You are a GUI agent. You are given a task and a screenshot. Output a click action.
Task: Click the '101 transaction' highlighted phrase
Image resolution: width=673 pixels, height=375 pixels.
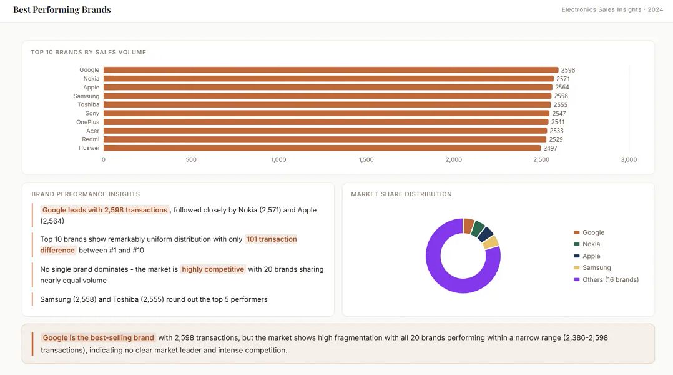click(271, 239)
